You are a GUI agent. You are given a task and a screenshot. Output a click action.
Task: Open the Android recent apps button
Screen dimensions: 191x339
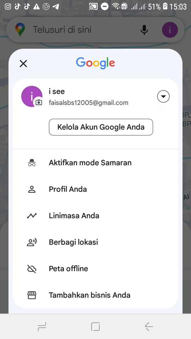(42, 327)
